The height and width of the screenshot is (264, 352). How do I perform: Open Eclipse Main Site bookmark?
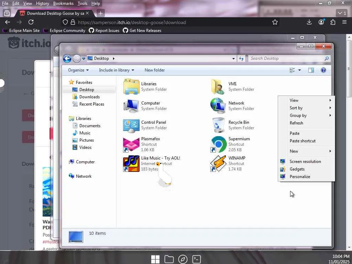click(x=21, y=31)
